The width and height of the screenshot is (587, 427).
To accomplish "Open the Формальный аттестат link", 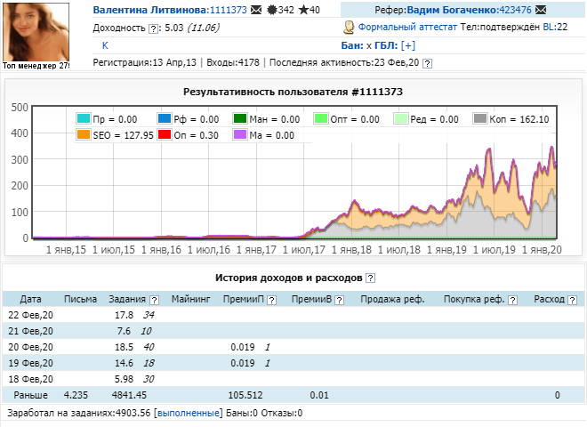I will point(407,27).
